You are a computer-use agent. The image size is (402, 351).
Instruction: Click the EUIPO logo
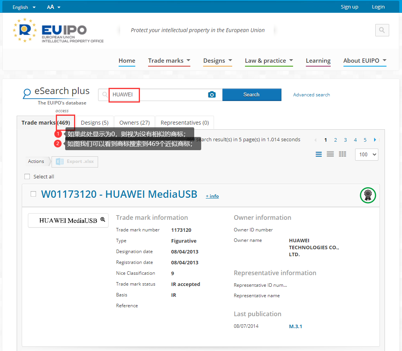click(x=58, y=31)
